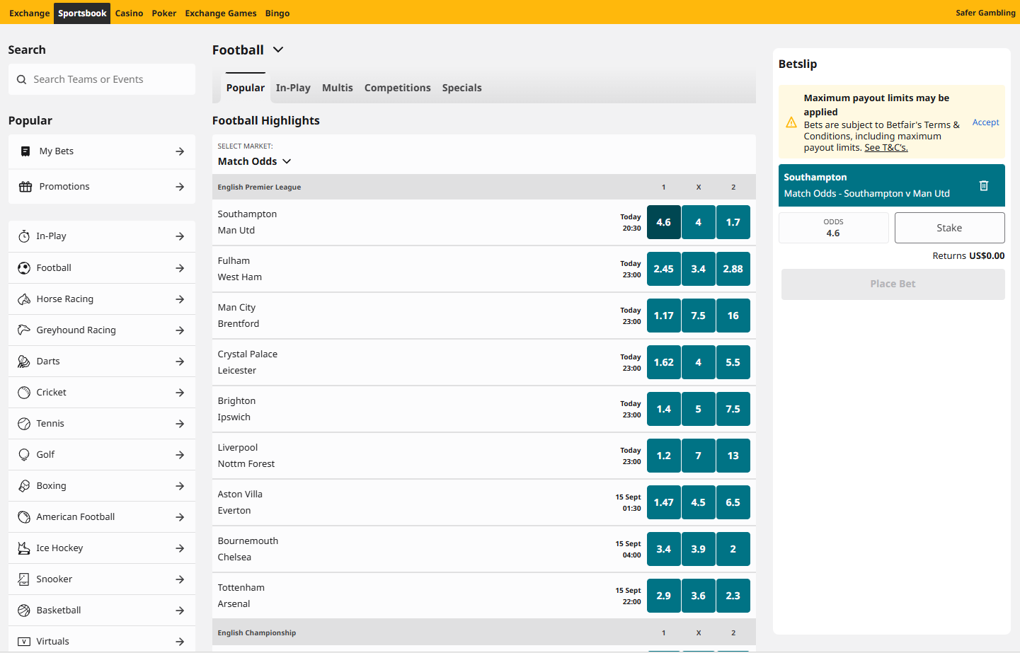This screenshot has width=1020, height=653.
Task: Click the Boxing glove icon
Action: coord(24,486)
